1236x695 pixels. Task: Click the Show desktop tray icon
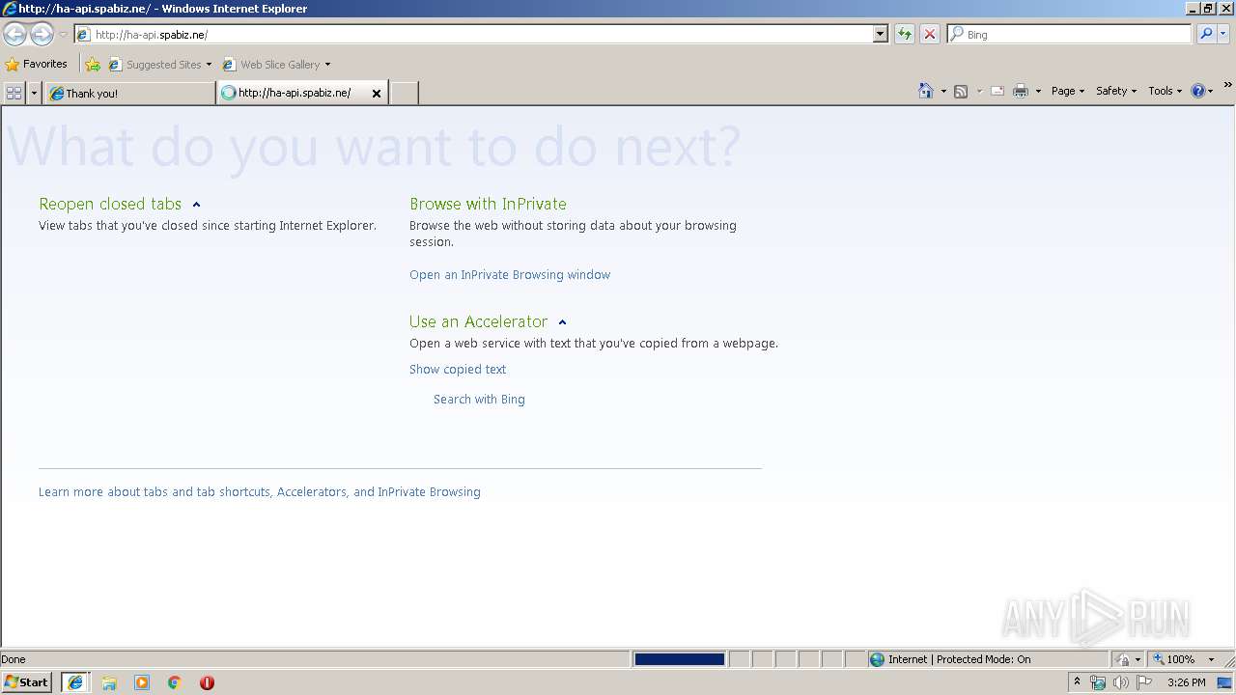1225,682
